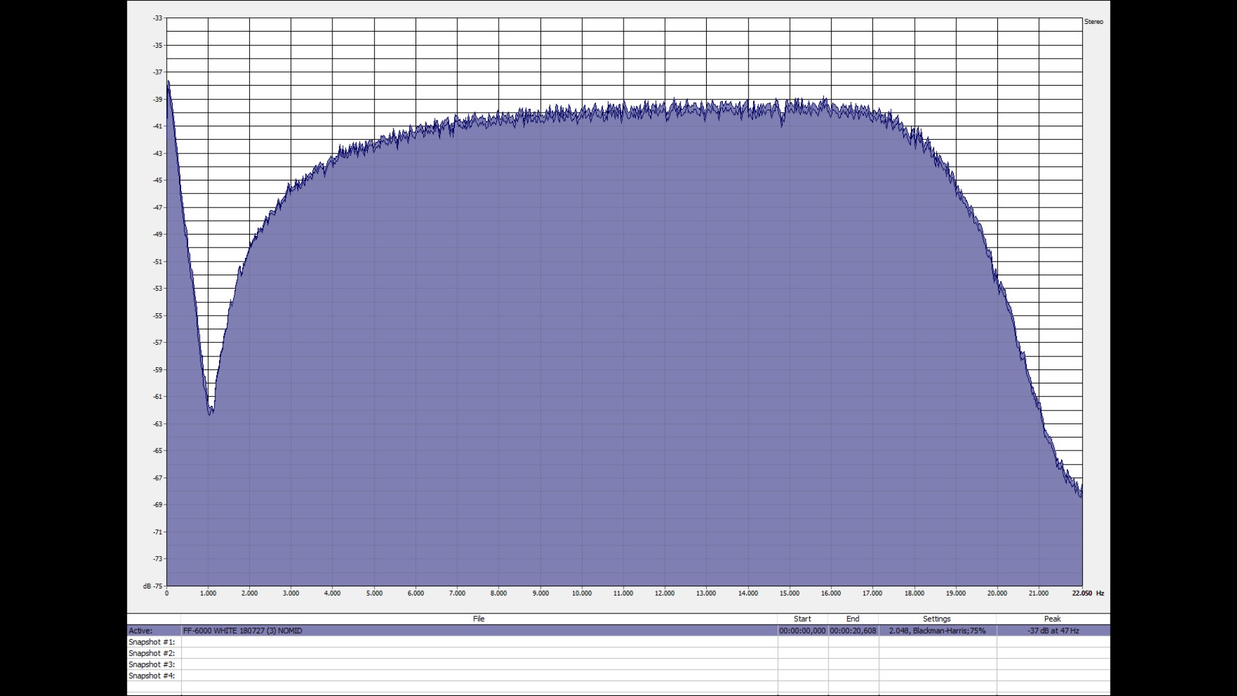Click file name FF-6000 WHITE 180727 (3) NOMID
Viewport: 1237px width, 696px height.
click(242, 631)
